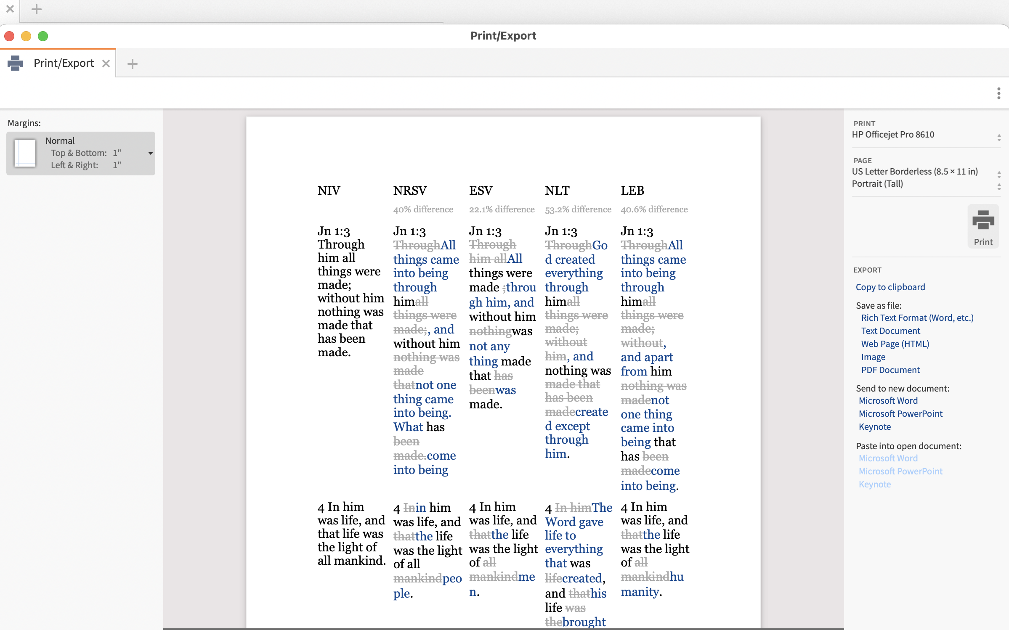This screenshot has height=630, width=1009.
Task: Click the NRSV column heading
Action: pos(410,191)
